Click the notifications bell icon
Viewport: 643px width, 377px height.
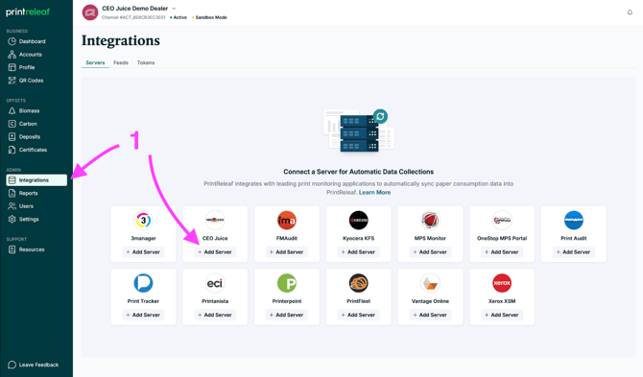click(630, 12)
